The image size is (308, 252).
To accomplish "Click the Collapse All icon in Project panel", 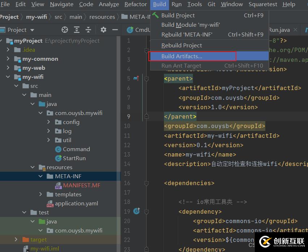I will [88, 30].
